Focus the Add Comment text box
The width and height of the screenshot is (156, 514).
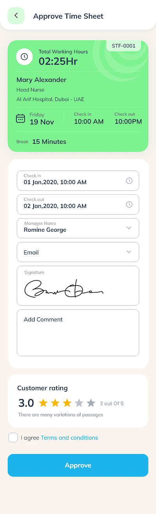[x=78, y=333]
